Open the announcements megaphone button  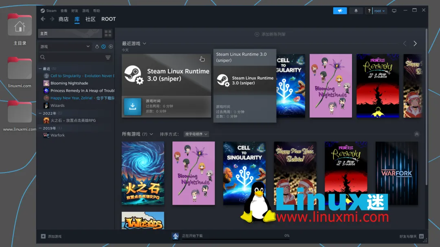click(340, 11)
